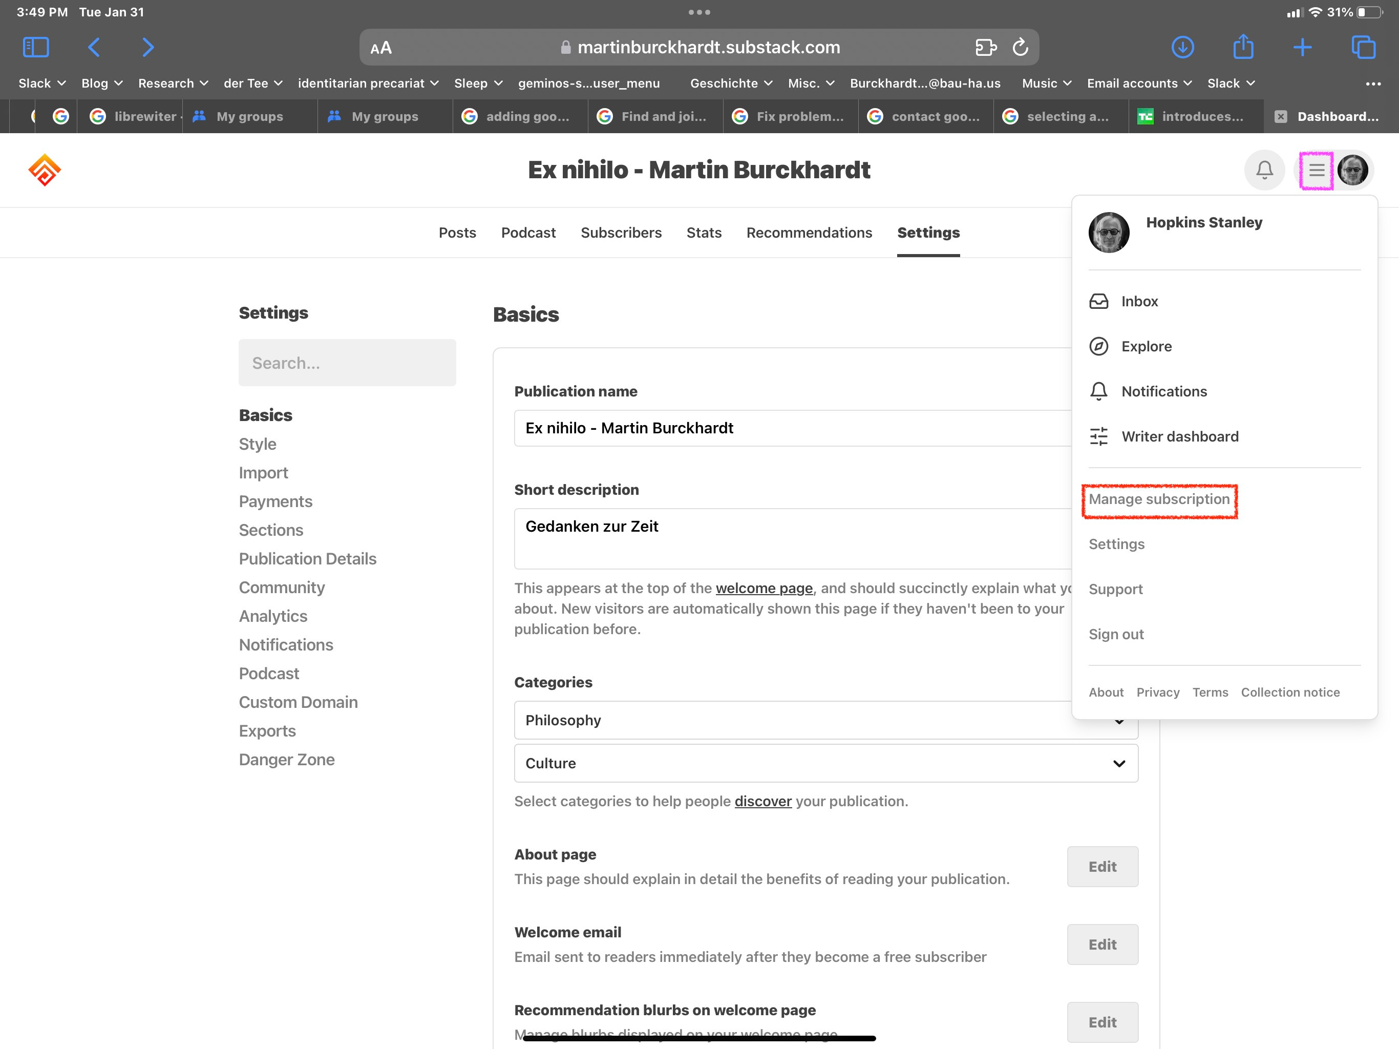Go to Payments in settings sidebar
Screen dimensions: 1399x1049
tap(275, 501)
